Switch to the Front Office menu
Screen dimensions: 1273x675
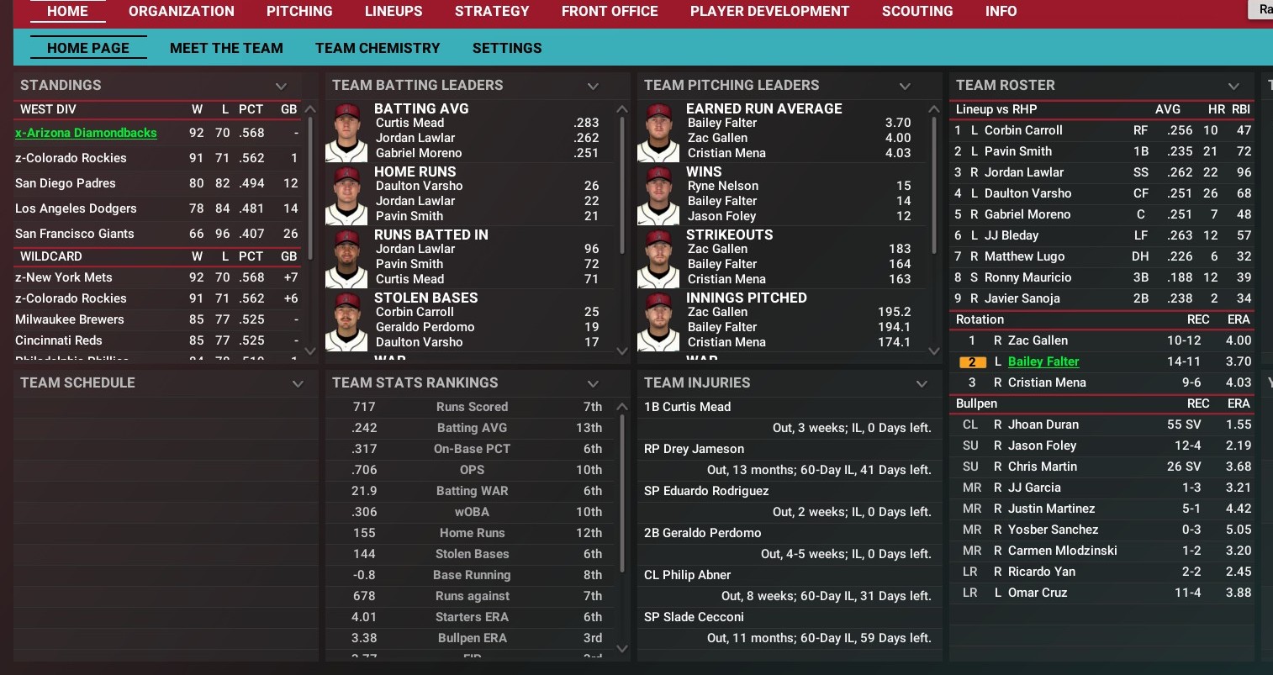pyautogui.click(x=610, y=11)
